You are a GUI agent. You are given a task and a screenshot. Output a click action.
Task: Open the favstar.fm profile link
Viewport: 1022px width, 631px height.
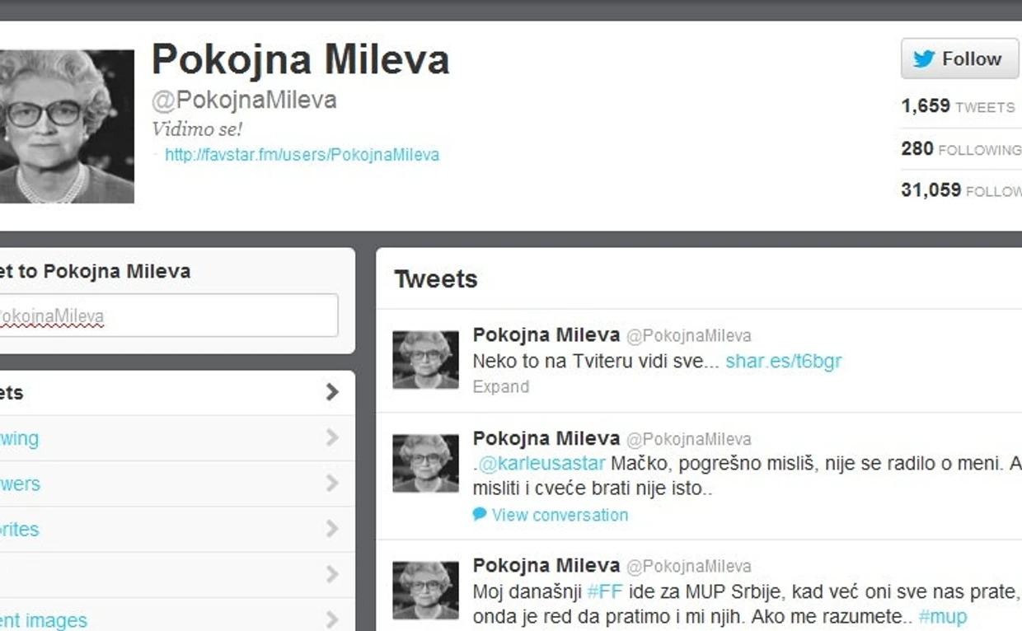point(302,155)
